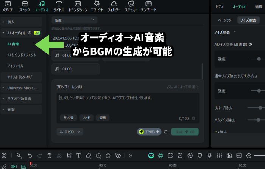Open the エフェクト tab
Screen dimensions: 265x170
point(97,6)
